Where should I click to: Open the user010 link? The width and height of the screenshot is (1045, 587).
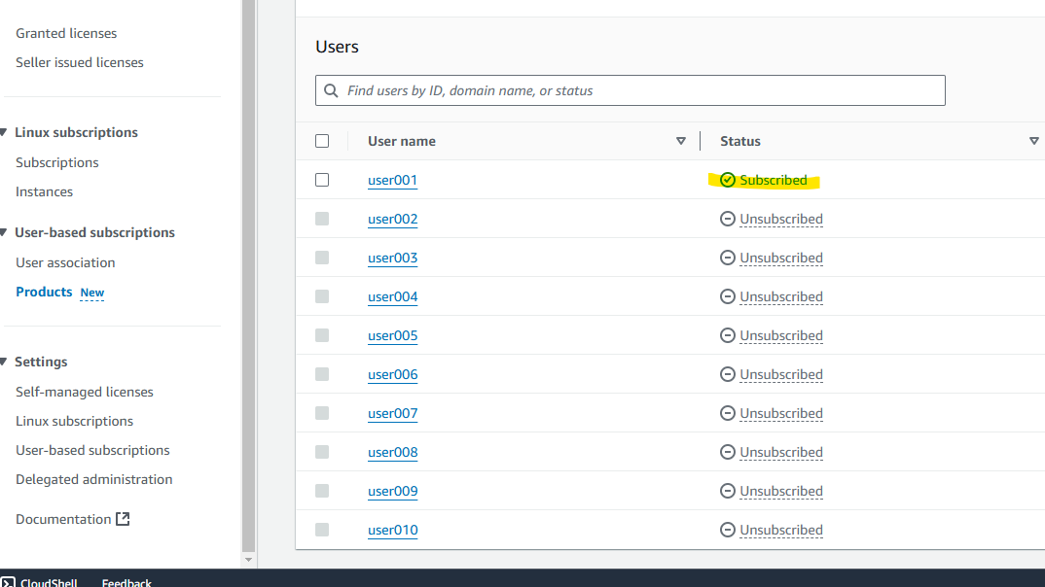click(392, 530)
